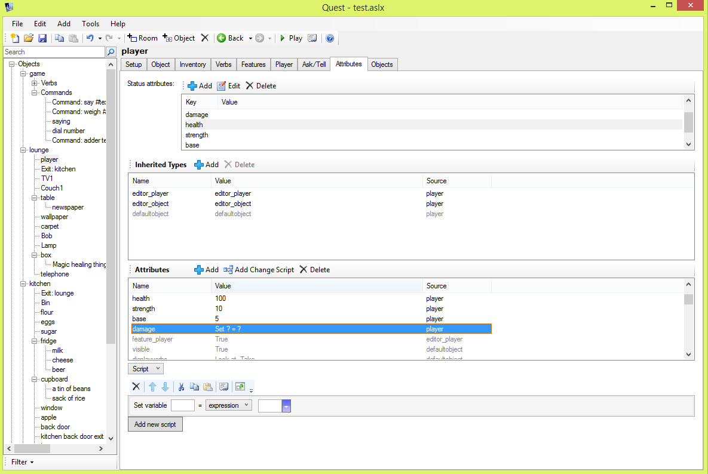Open the File menu
Viewport: 708px width, 474px height.
pyautogui.click(x=17, y=24)
